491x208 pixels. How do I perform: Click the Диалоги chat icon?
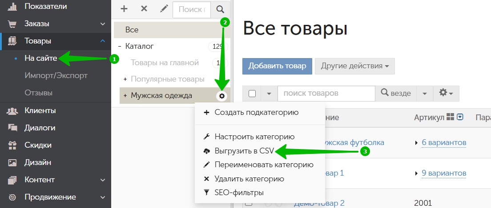point(12,128)
